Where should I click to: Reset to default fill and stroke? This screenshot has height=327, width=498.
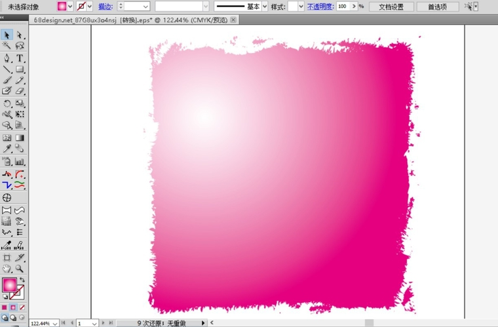5,297
